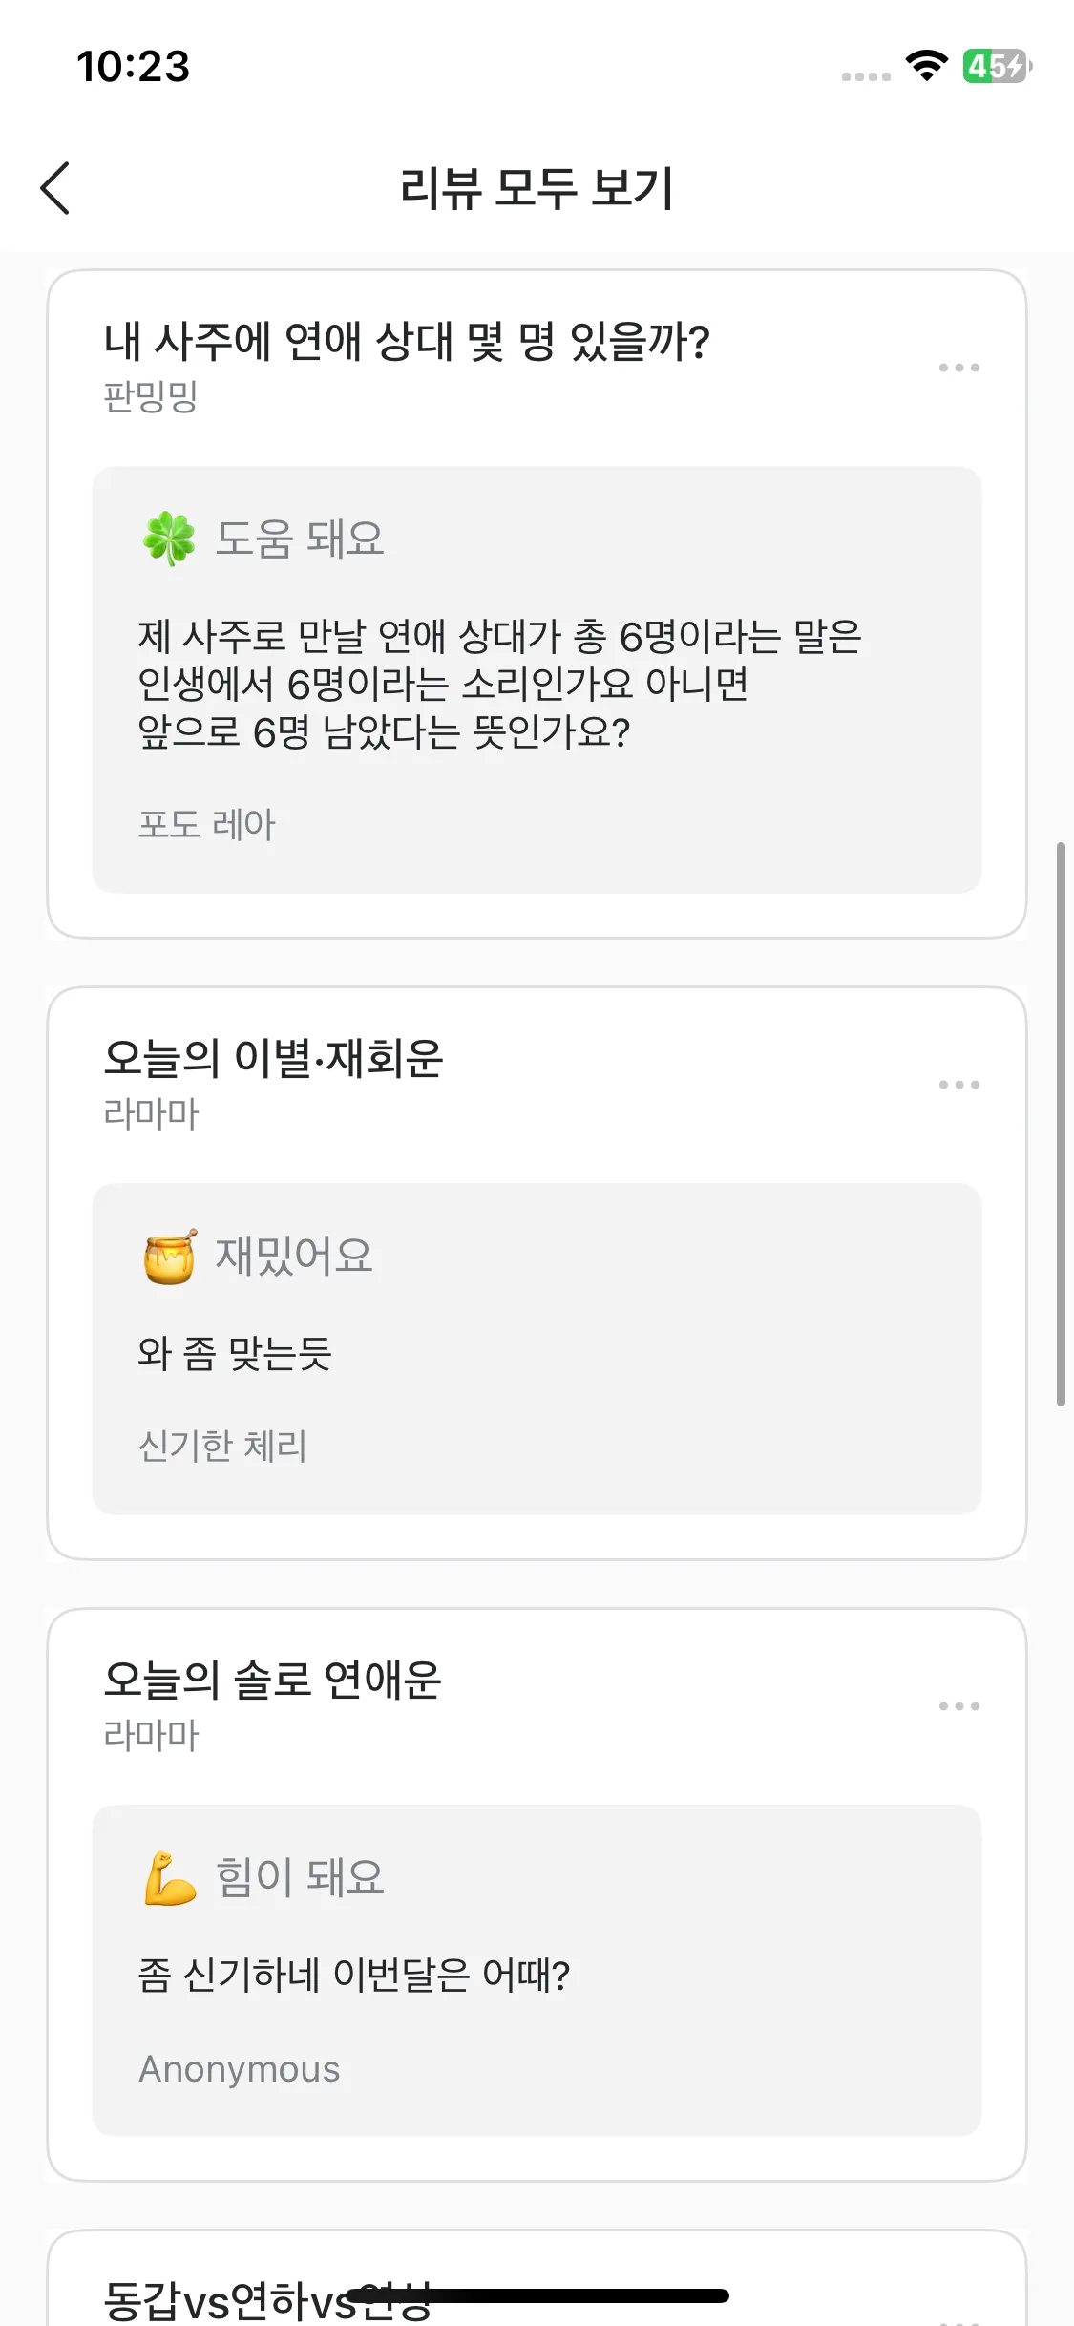Open the partially visible 동갑vs연하vs연상 card
The width and height of the screenshot is (1074, 2326).
point(267,2297)
